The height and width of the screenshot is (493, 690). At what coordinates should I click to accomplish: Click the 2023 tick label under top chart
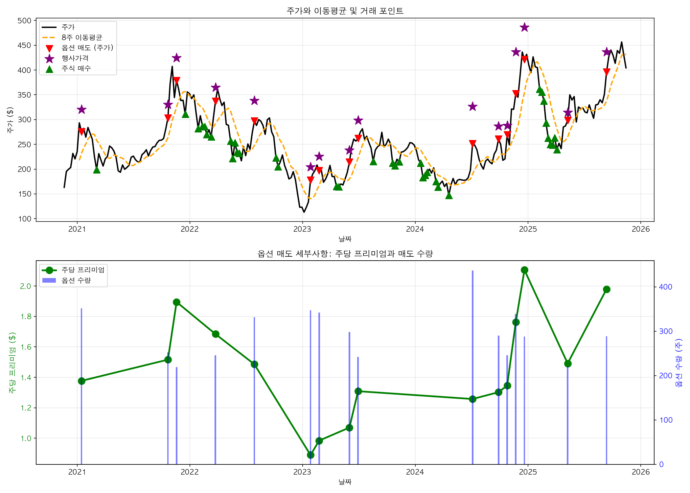[302, 229]
